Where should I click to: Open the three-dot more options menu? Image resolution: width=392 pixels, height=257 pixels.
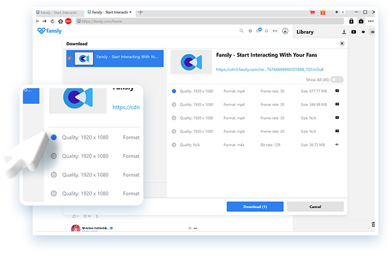[x=371, y=21]
